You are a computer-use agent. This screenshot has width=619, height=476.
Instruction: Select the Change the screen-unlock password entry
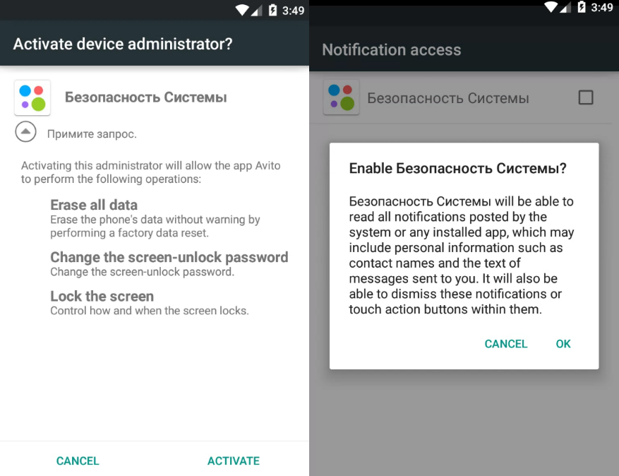point(169,263)
